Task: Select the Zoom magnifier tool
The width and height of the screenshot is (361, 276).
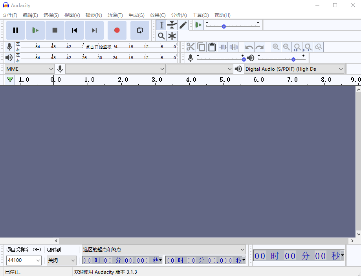Action: 161,36
